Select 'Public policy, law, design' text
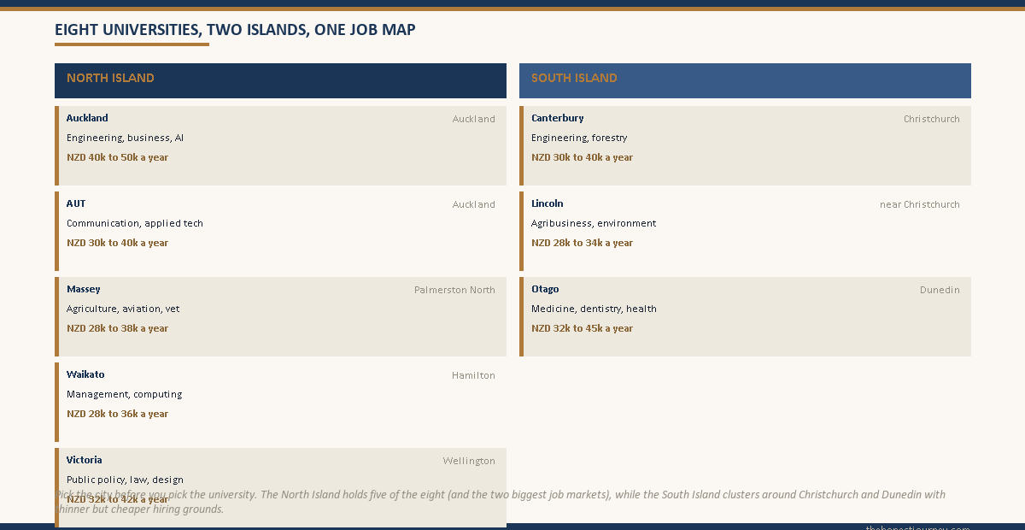Screen dimensions: 1025x530 point(125,480)
